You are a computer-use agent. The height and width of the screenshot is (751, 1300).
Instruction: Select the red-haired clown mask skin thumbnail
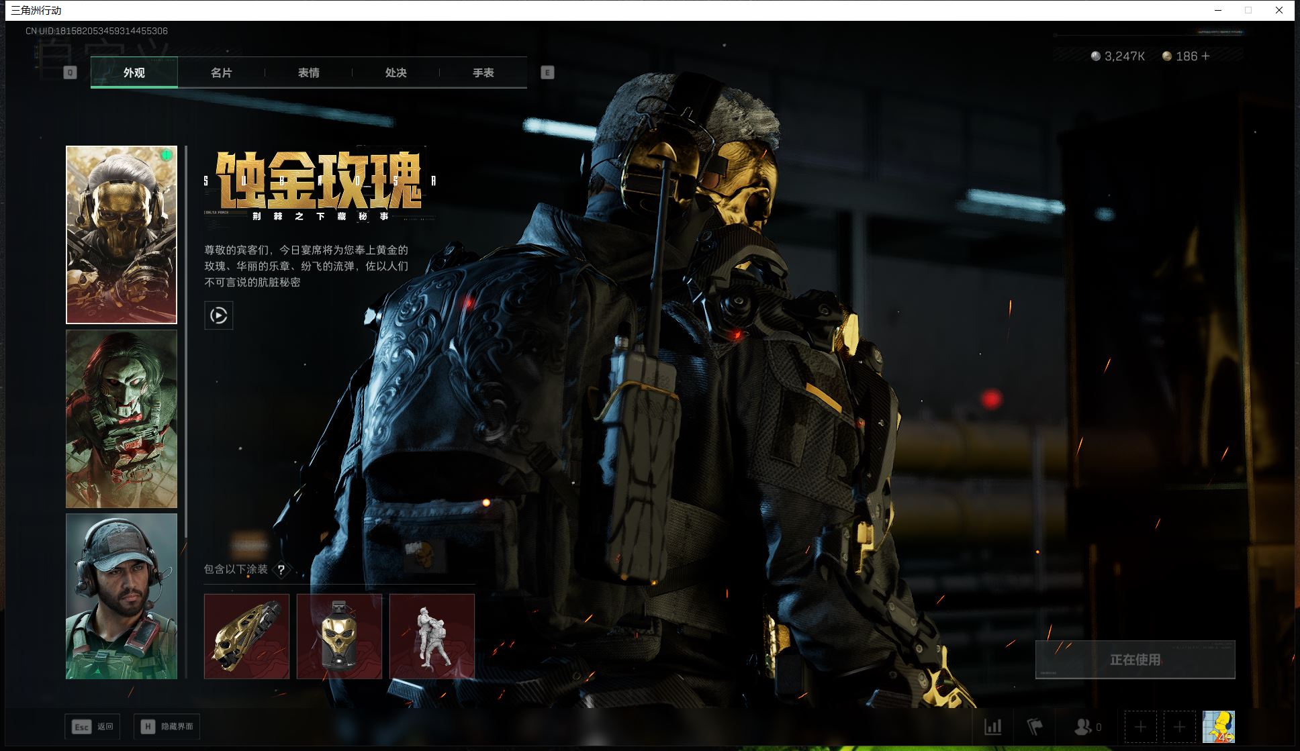(122, 419)
